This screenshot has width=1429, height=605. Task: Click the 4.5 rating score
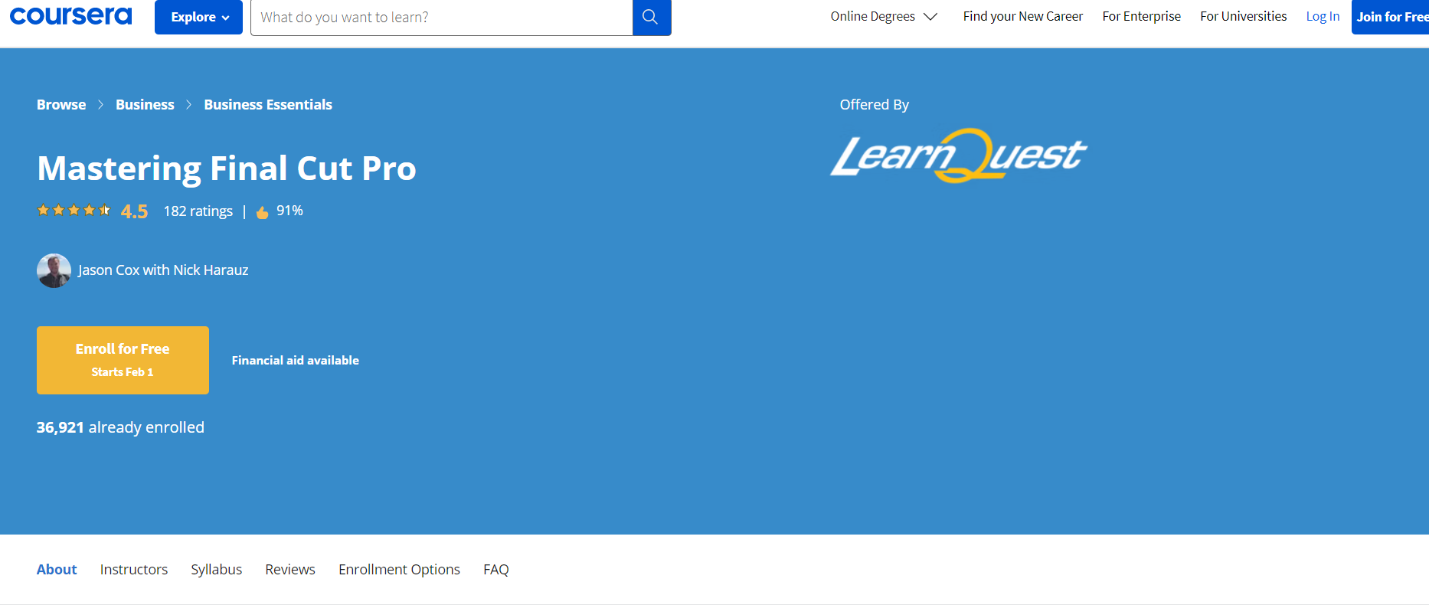(x=134, y=211)
